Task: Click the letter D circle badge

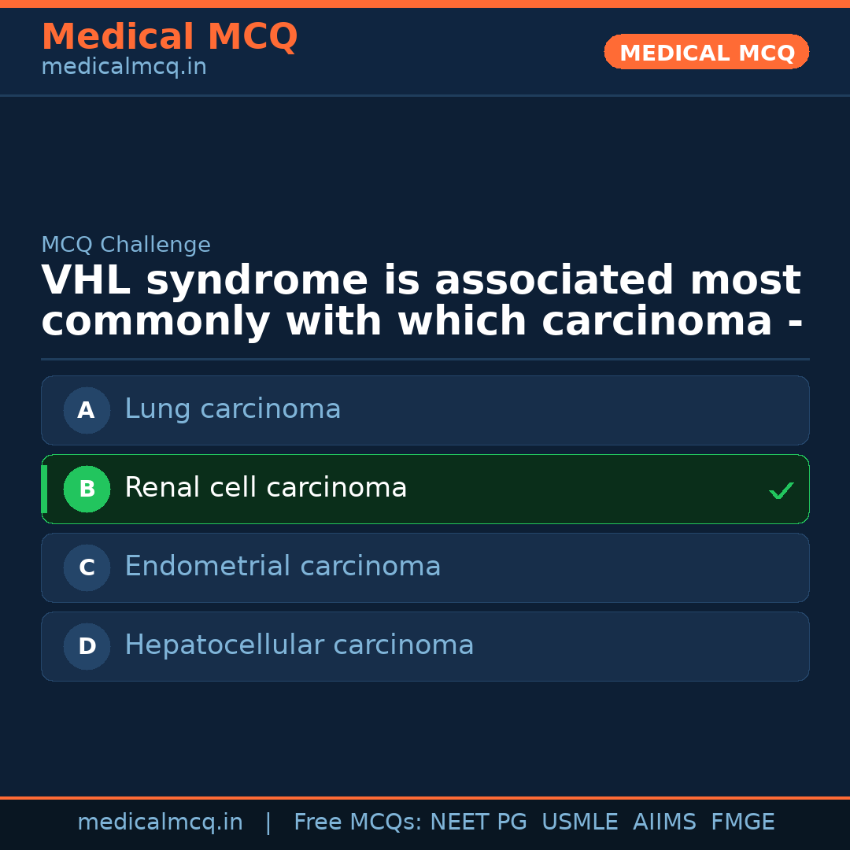Action: [x=87, y=646]
